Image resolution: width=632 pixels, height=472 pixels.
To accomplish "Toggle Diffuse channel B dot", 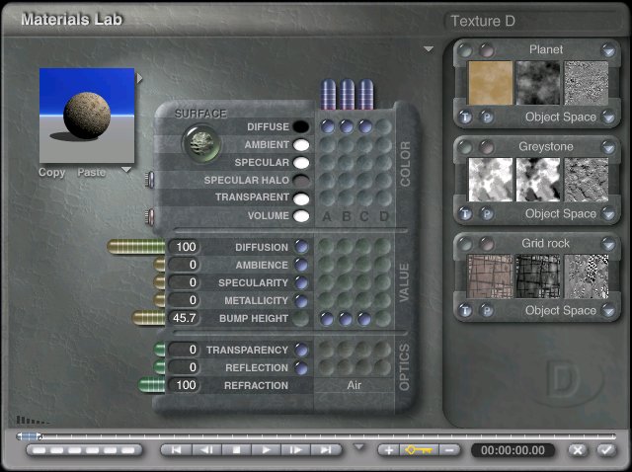I will 347,126.
